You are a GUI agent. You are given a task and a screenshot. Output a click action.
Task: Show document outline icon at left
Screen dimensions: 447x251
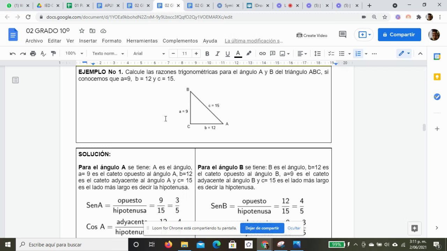point(15,80)
